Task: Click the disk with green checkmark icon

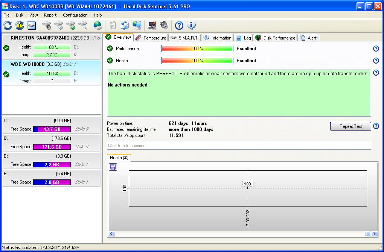Action: coord(71,26)
